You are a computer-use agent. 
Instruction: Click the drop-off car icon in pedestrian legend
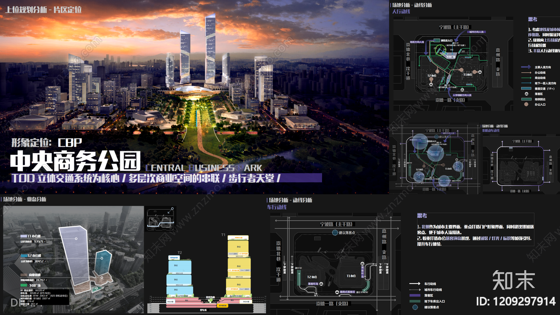click(526, 94)
